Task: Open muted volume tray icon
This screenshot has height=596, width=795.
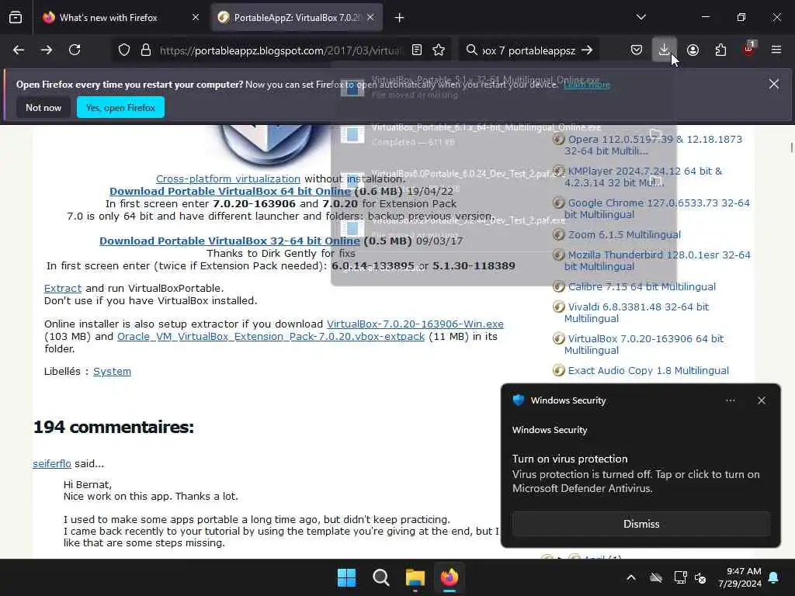Action: 701,577
